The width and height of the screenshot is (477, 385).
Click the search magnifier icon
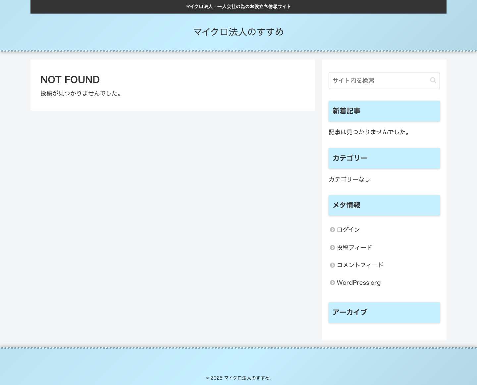[x=433, y=80]
